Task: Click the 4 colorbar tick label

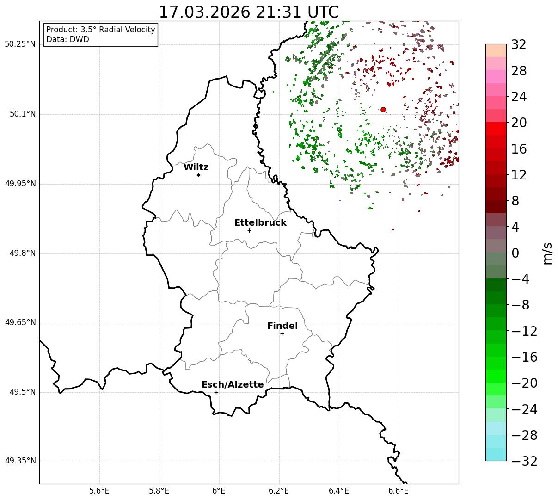Action: click(515, 227)
